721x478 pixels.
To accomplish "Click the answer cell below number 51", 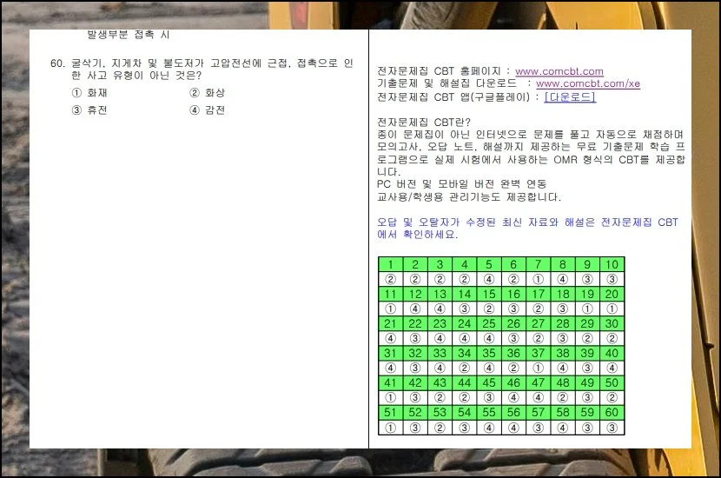I will tap(391, 428).
